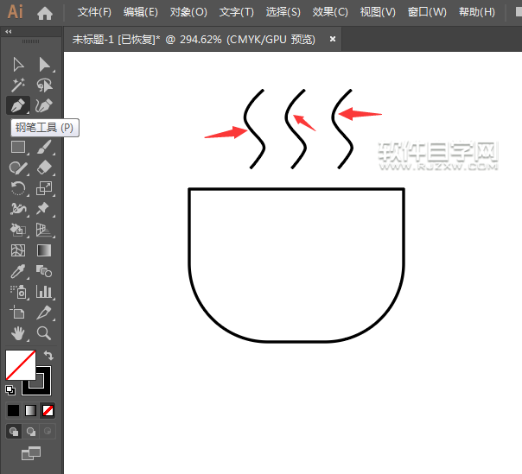Choose the Lasso tool

point(43,85)
